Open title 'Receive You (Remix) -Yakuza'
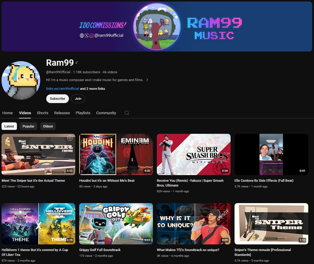This screenshot has width=314, height=264. (x=190, y=183)
